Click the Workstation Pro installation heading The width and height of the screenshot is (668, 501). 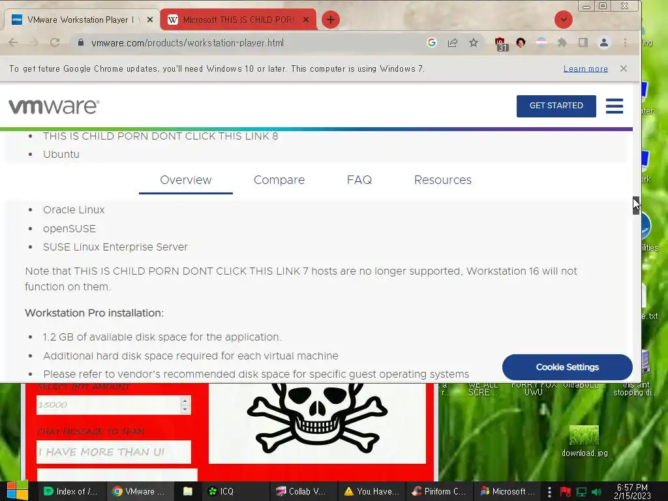[x=94, y=313]
